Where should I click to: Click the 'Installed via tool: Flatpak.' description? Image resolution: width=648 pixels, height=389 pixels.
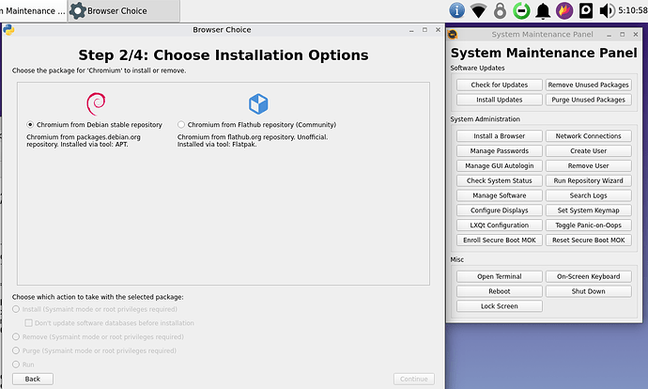point(217,145)
